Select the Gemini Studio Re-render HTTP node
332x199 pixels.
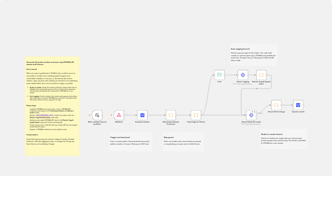251,115
